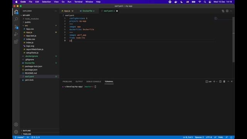This screenshot has height=139, width=247.
Task: Collapse the src folder
Action: 26,25
